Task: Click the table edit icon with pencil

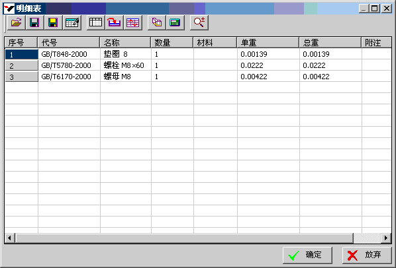Action: pos(72,22)
